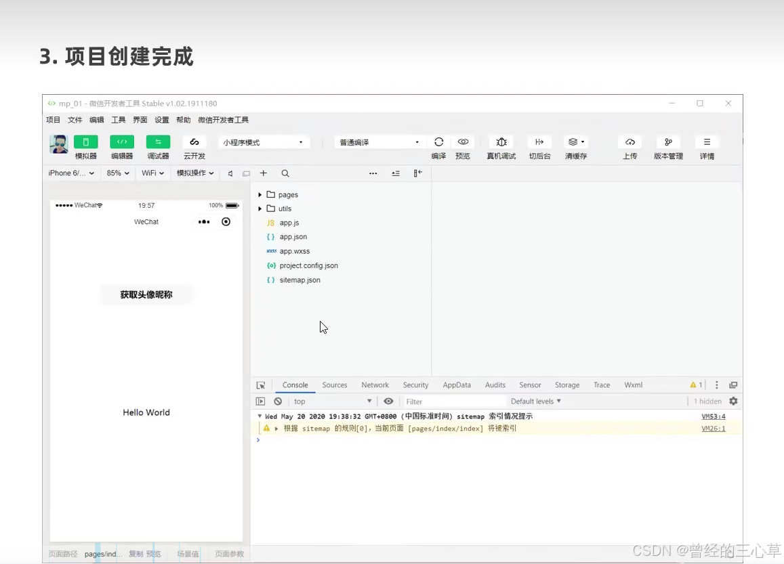The width and height of the screenshot is (784, 564).
Task: Switch to the Sources tab
Action: [335, 385]
